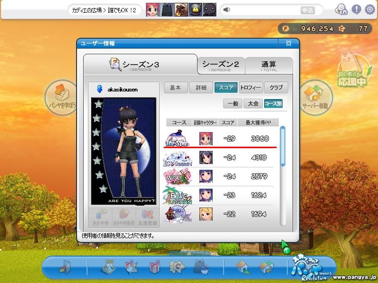The width and height of the screenshot is (378, 283).
Task: Choose the 大会 score filter
Action: pos(253,104)
